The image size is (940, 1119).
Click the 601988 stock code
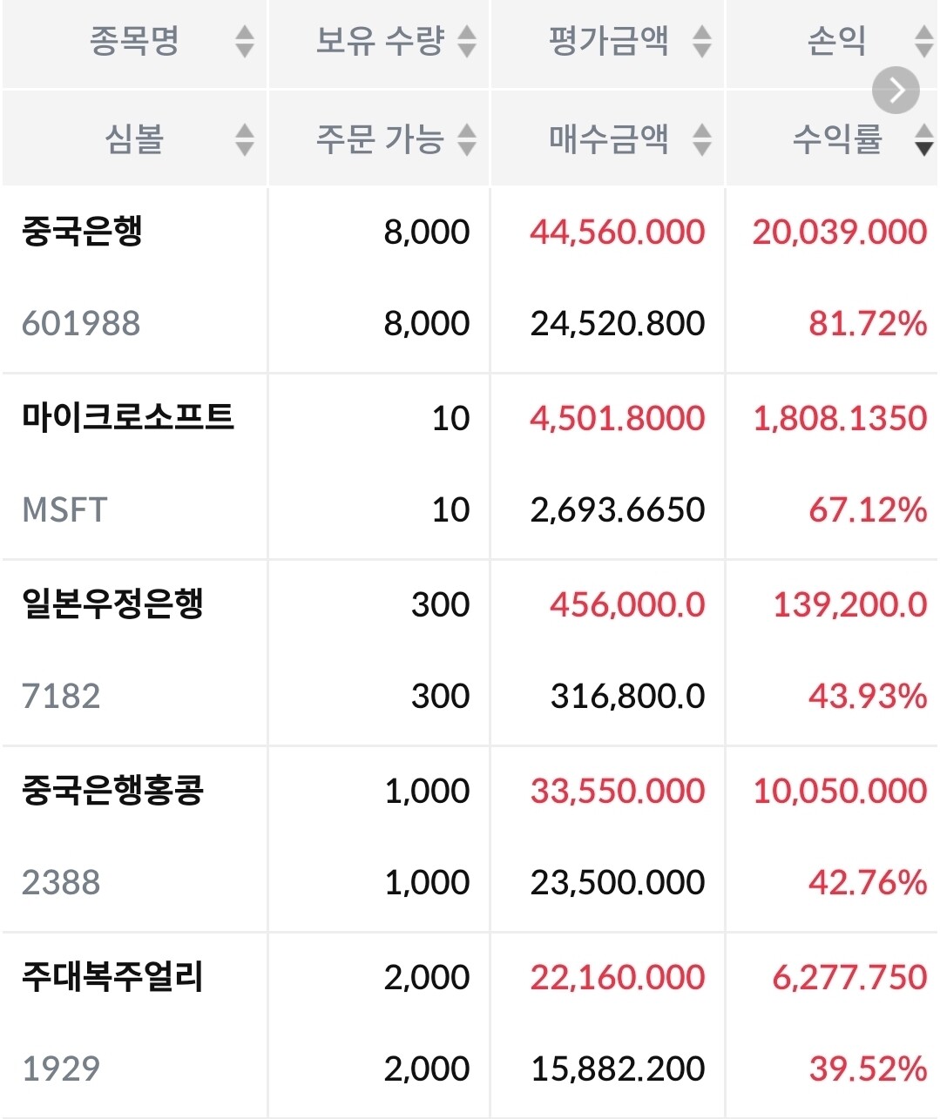tap(81, 324)
